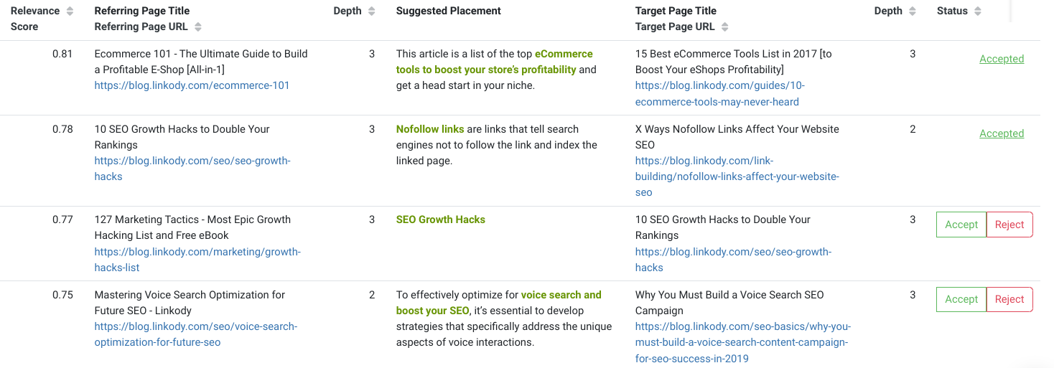Reject the SEO Growth Hacks suggestion
Screen dimensions: 1054x368
point(1009,225)
